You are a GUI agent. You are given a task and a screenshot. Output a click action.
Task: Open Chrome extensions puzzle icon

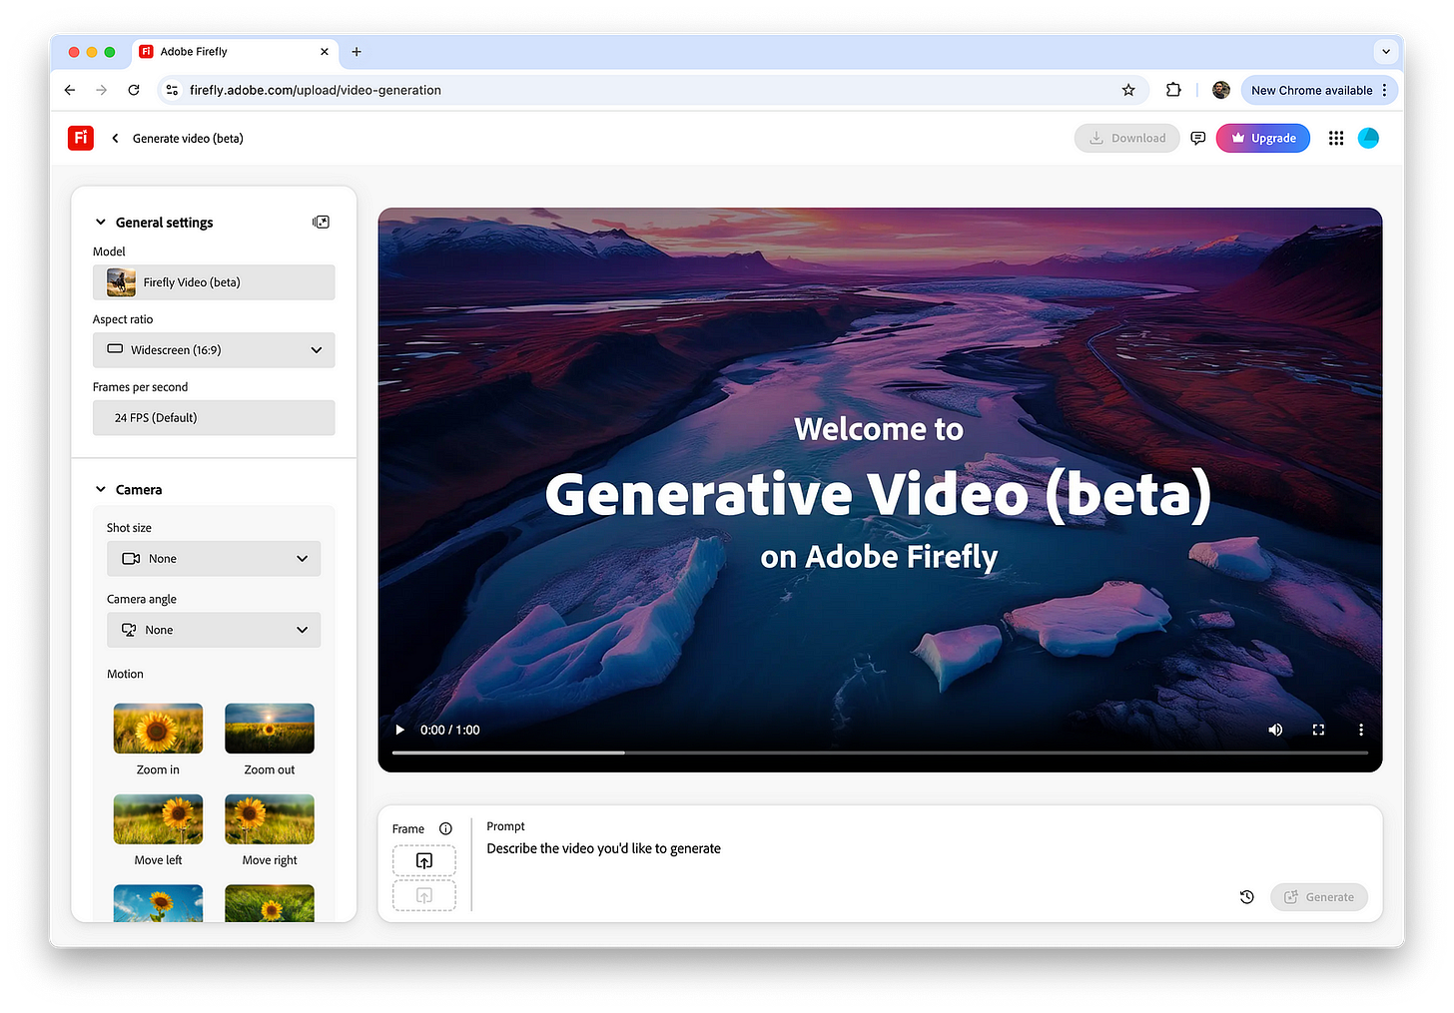pos(1173,90)
